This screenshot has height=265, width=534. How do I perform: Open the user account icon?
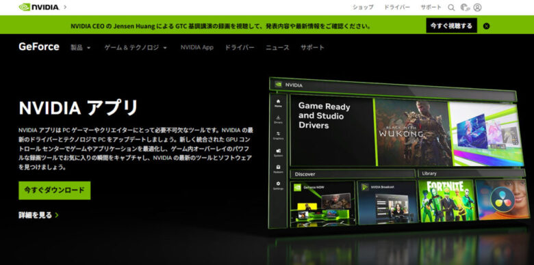point(477,8)
